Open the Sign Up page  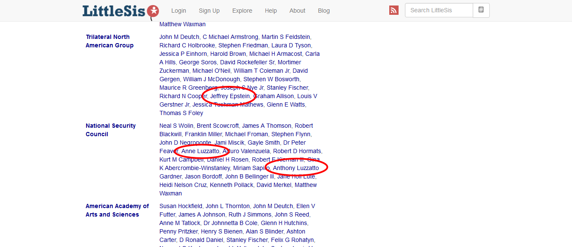[209, 11]
